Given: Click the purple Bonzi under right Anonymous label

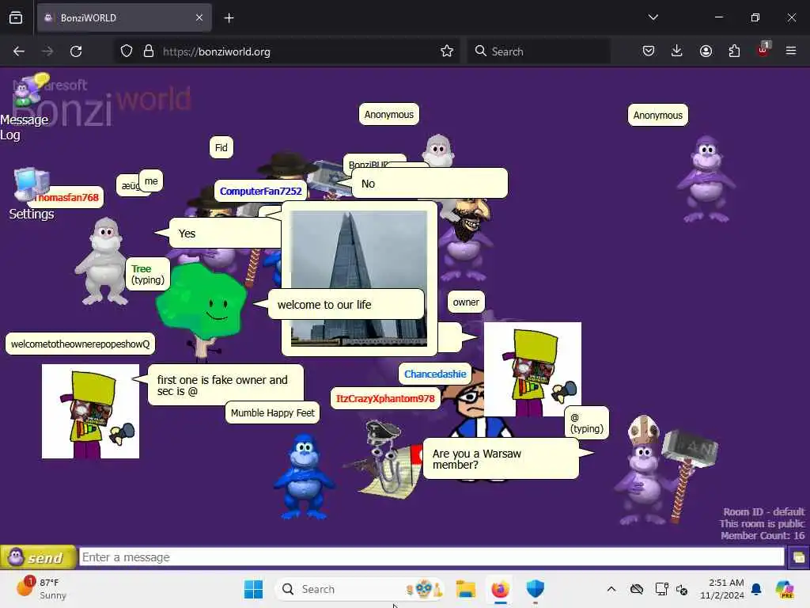Looking at the screenshot, I should click(706, 179).
